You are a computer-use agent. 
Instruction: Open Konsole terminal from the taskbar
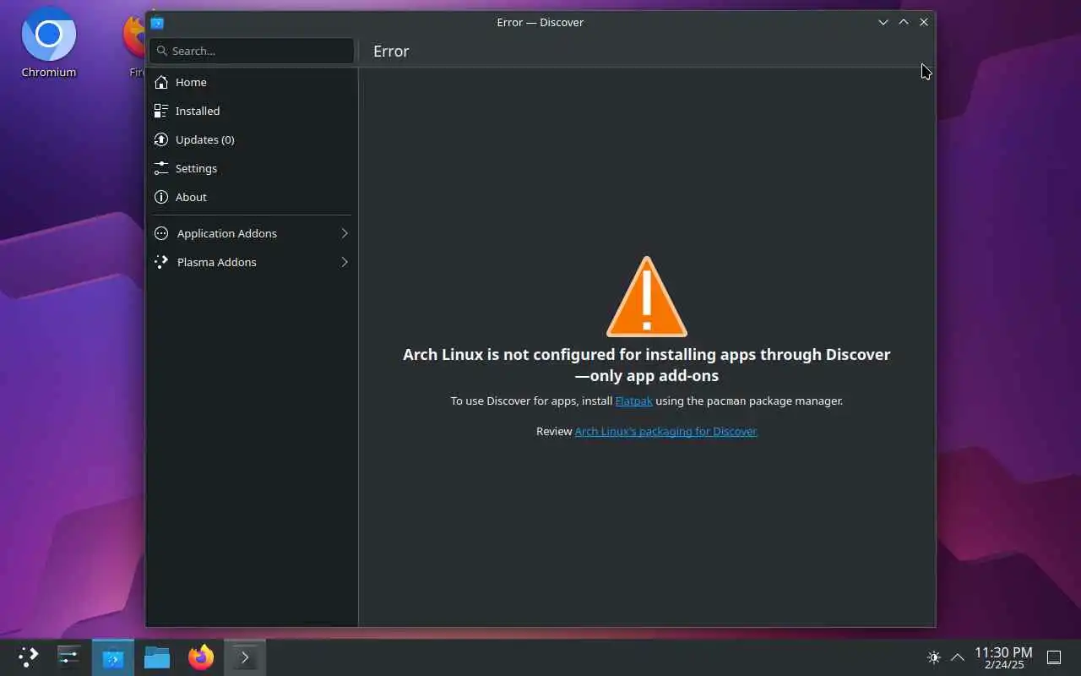(x=245, y=657)
